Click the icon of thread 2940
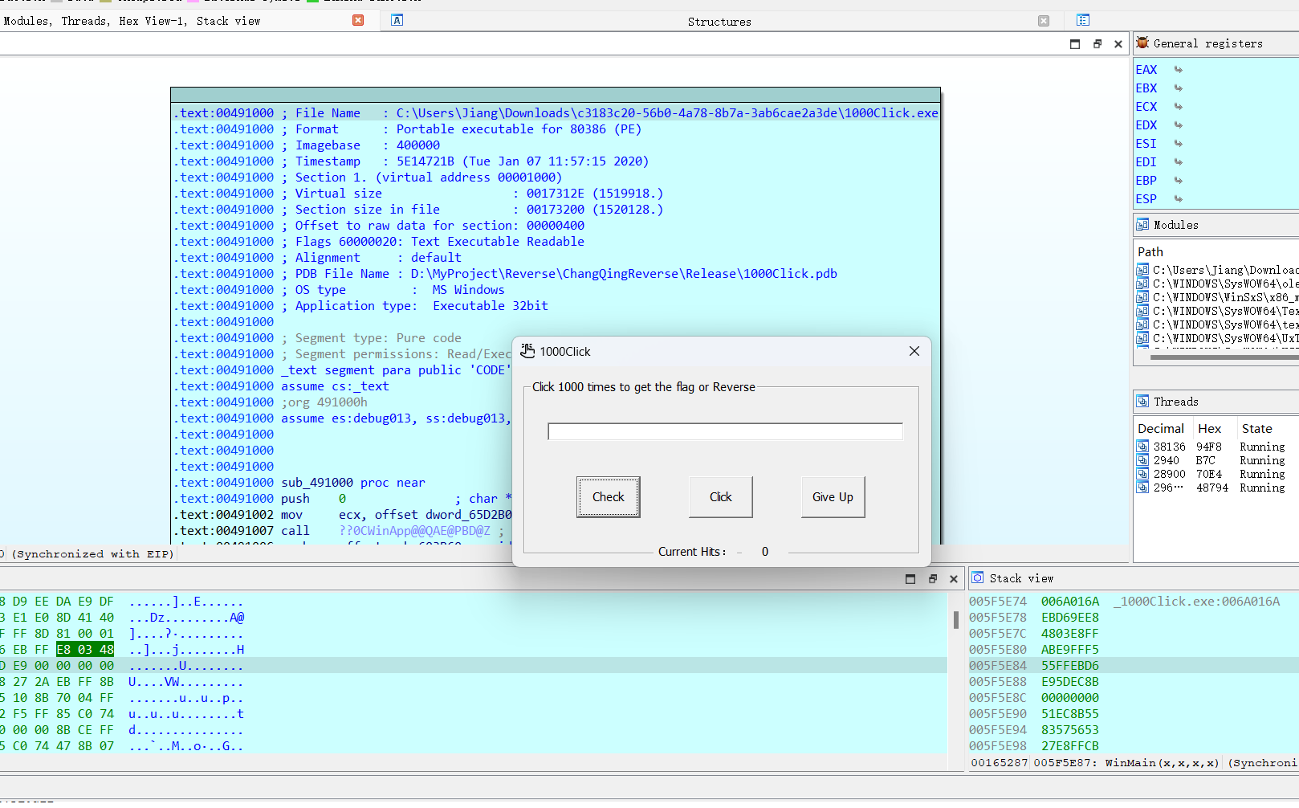Screen dimensions: 1299x808 1142,460
